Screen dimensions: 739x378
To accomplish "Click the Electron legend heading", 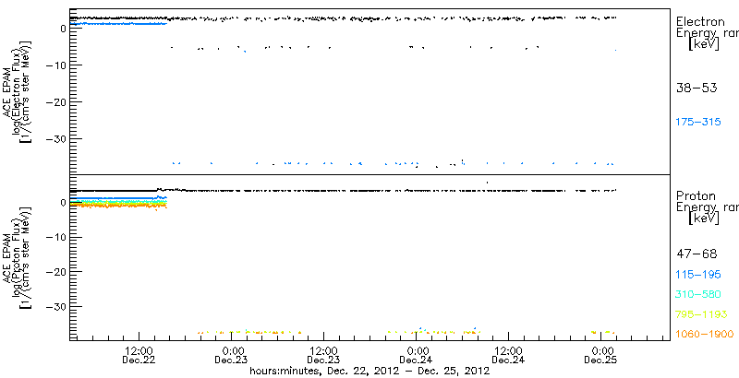I will (x=700, y=21).
